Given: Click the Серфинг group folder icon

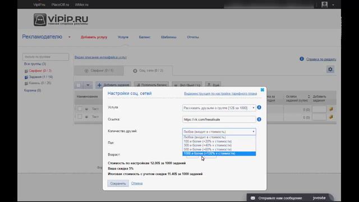Looking at the screenshot, I should 26,71.
